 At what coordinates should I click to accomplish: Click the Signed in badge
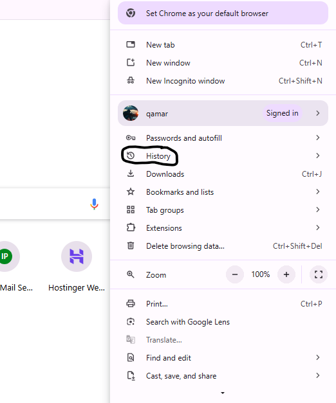(x=282, y=113)
